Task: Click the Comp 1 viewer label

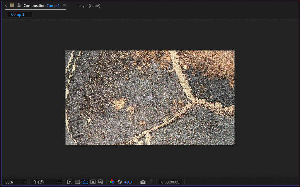Action: point(17,14)
